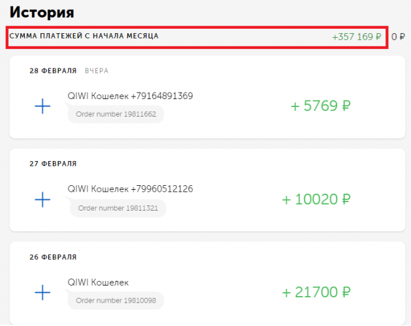Open Order number 19811321 tag
The width and height of the screenshot is (411, 326).
118,207
